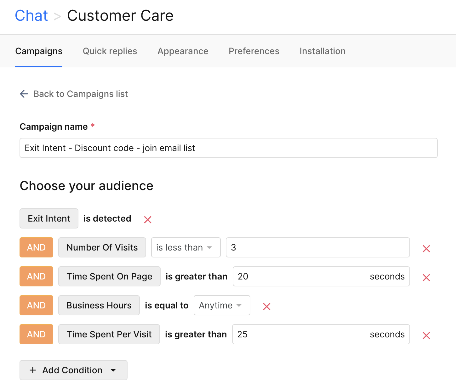Remove the Exit Intent condition

(x=148, y=219)
